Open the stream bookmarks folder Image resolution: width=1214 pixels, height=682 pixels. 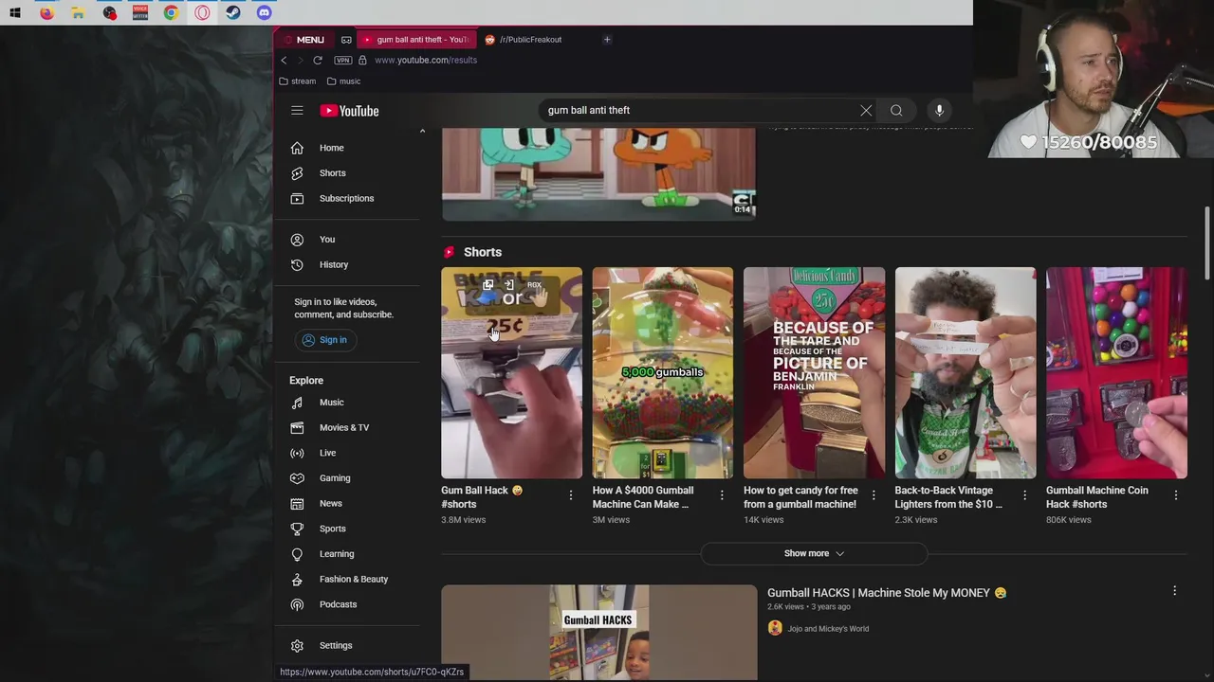click(x=297, y=81)
